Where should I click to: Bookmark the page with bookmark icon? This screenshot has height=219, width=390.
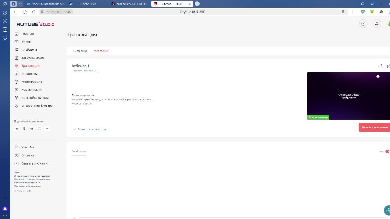343,12
